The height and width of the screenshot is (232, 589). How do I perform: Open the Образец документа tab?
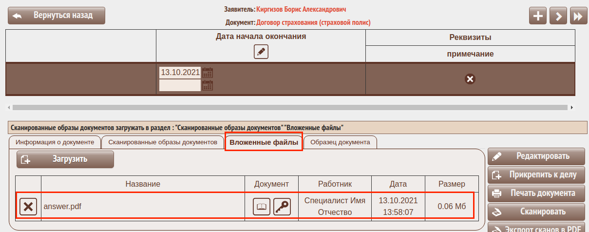340,142
